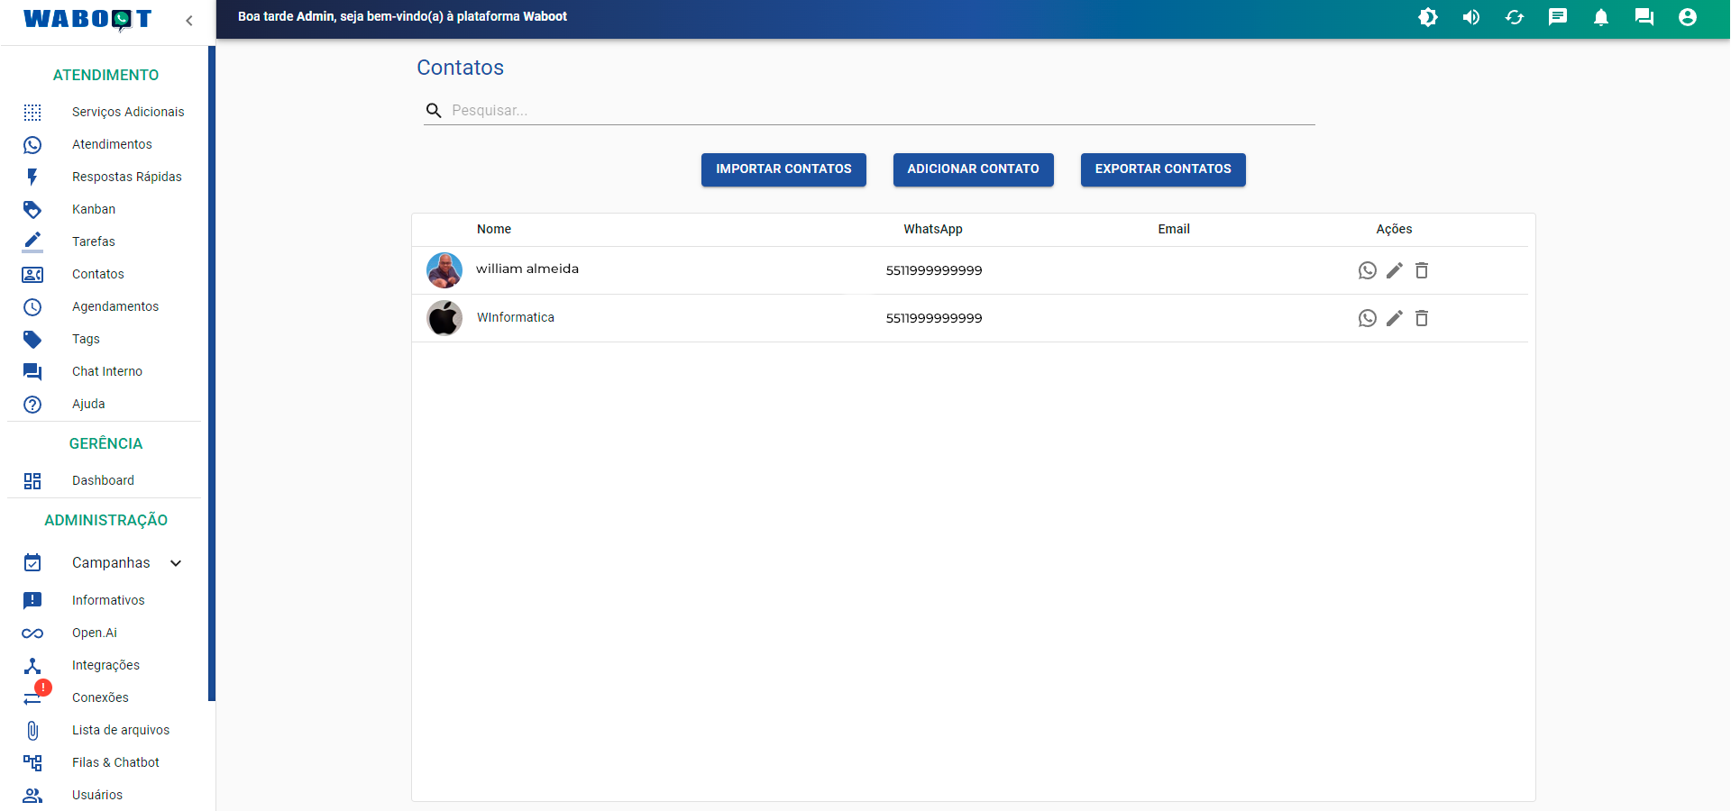
Task: Click william almeida's avatar photo
Action: click(x=444, y=270)
